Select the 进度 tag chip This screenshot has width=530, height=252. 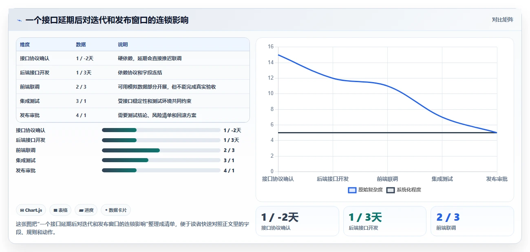pyautogui.click(x=86, y=210)
